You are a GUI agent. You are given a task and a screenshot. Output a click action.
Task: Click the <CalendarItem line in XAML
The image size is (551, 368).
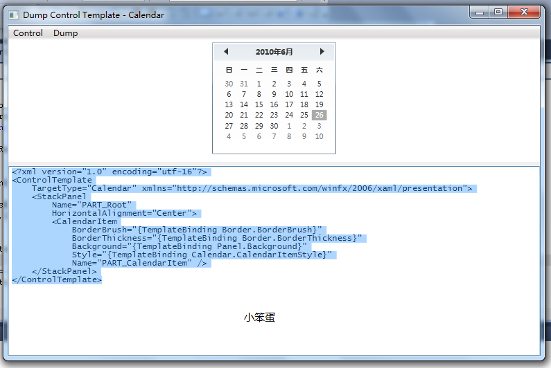tap(85, 222)
